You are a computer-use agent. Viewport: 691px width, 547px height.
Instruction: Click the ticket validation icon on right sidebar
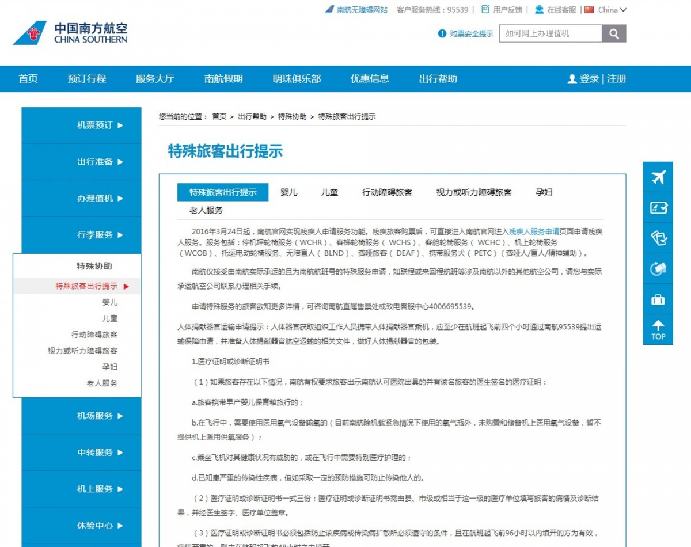coord(658,238)
